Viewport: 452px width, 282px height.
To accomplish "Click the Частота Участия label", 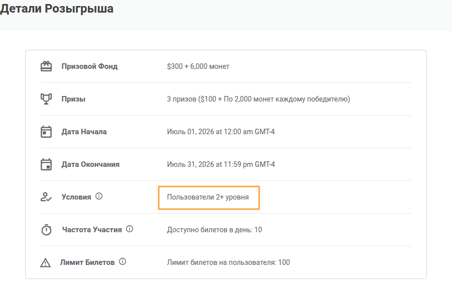I will click(x=92, y=230).
